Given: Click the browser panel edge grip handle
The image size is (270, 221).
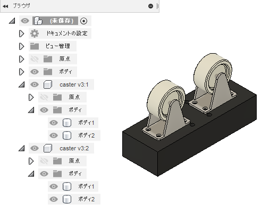Looking at the screenshot, I should pos(157,6).
